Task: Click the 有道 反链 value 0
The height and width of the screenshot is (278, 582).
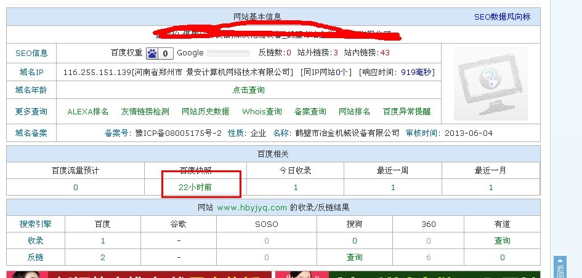Action: pos(503,257)
